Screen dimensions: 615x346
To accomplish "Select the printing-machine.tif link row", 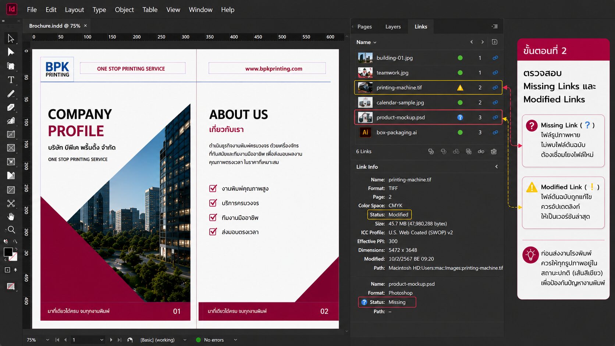I will 428,88.
